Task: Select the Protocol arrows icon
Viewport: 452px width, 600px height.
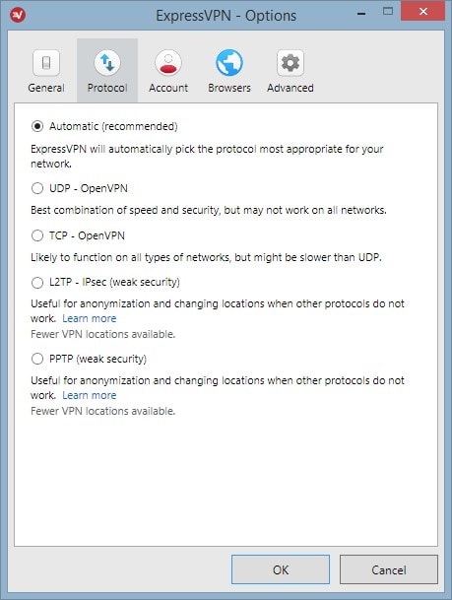Action: tap(107, 63)
